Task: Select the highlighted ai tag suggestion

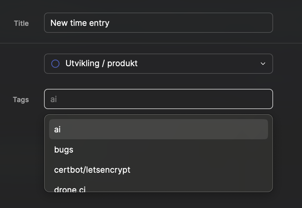Action: coord(158,129)
